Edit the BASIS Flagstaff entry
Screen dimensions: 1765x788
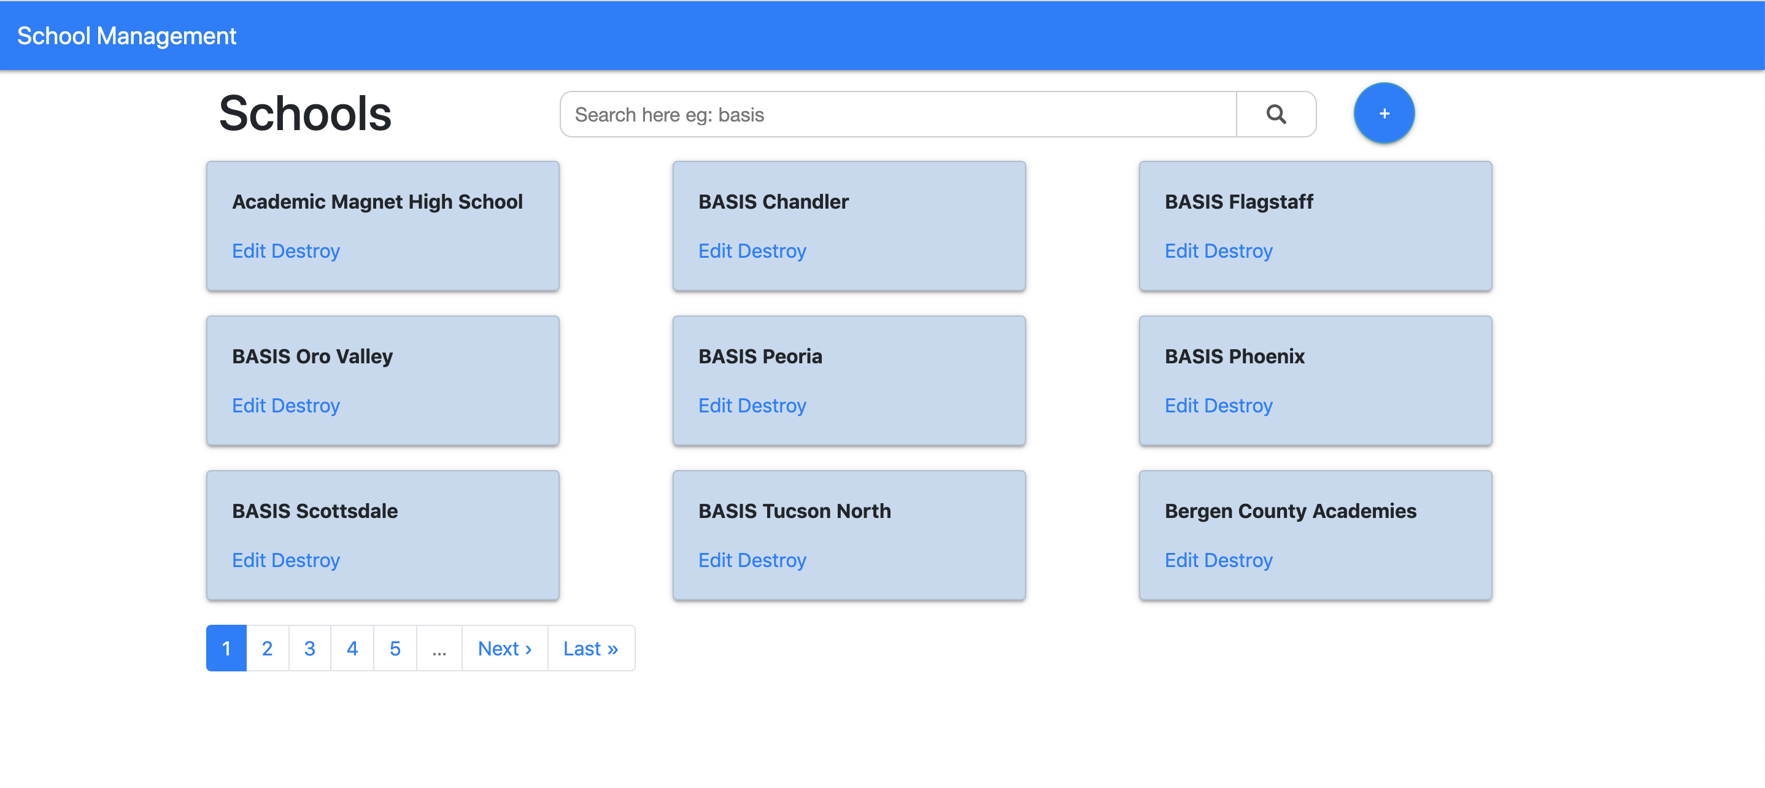tap(1181, 251)
